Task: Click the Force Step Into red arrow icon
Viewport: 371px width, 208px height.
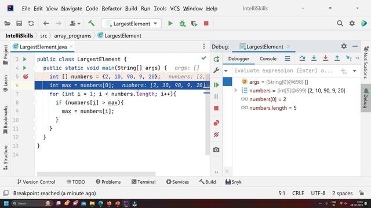Action: point(326,58)
